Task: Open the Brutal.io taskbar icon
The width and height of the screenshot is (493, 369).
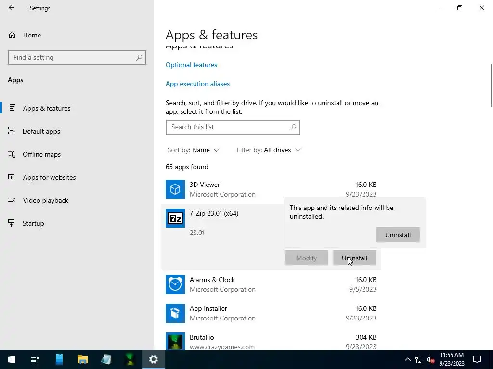Action: coord(130,359)
